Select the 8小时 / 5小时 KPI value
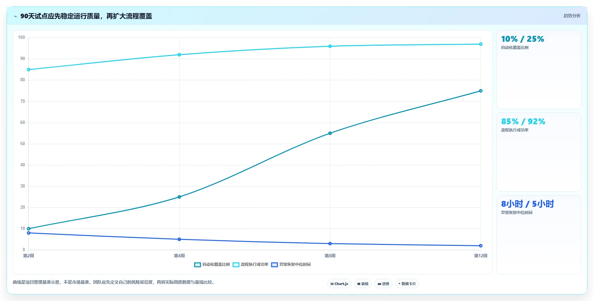594x301 pixels. click(x=527, y=204)
